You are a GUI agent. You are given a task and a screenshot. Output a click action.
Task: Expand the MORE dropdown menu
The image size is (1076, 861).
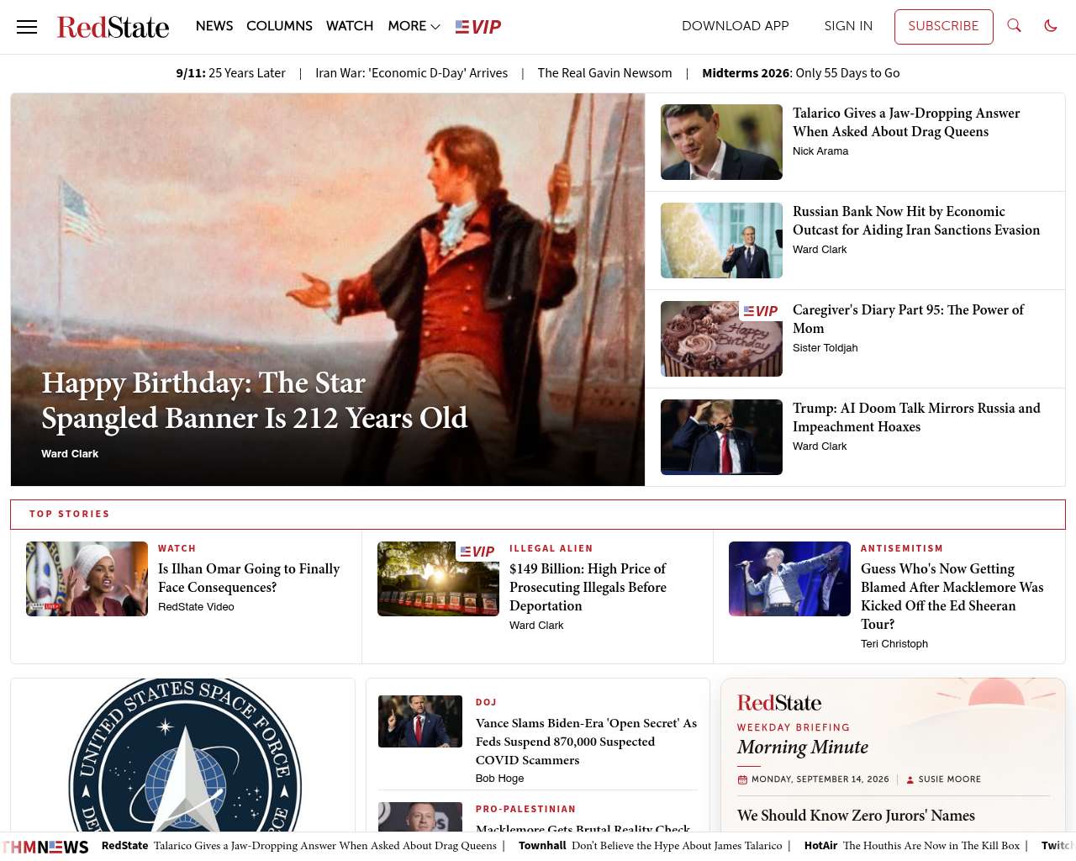[414, 26]
